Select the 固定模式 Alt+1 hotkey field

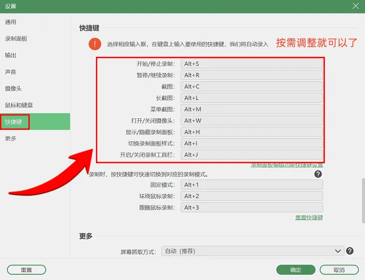(x=252, y=185)
